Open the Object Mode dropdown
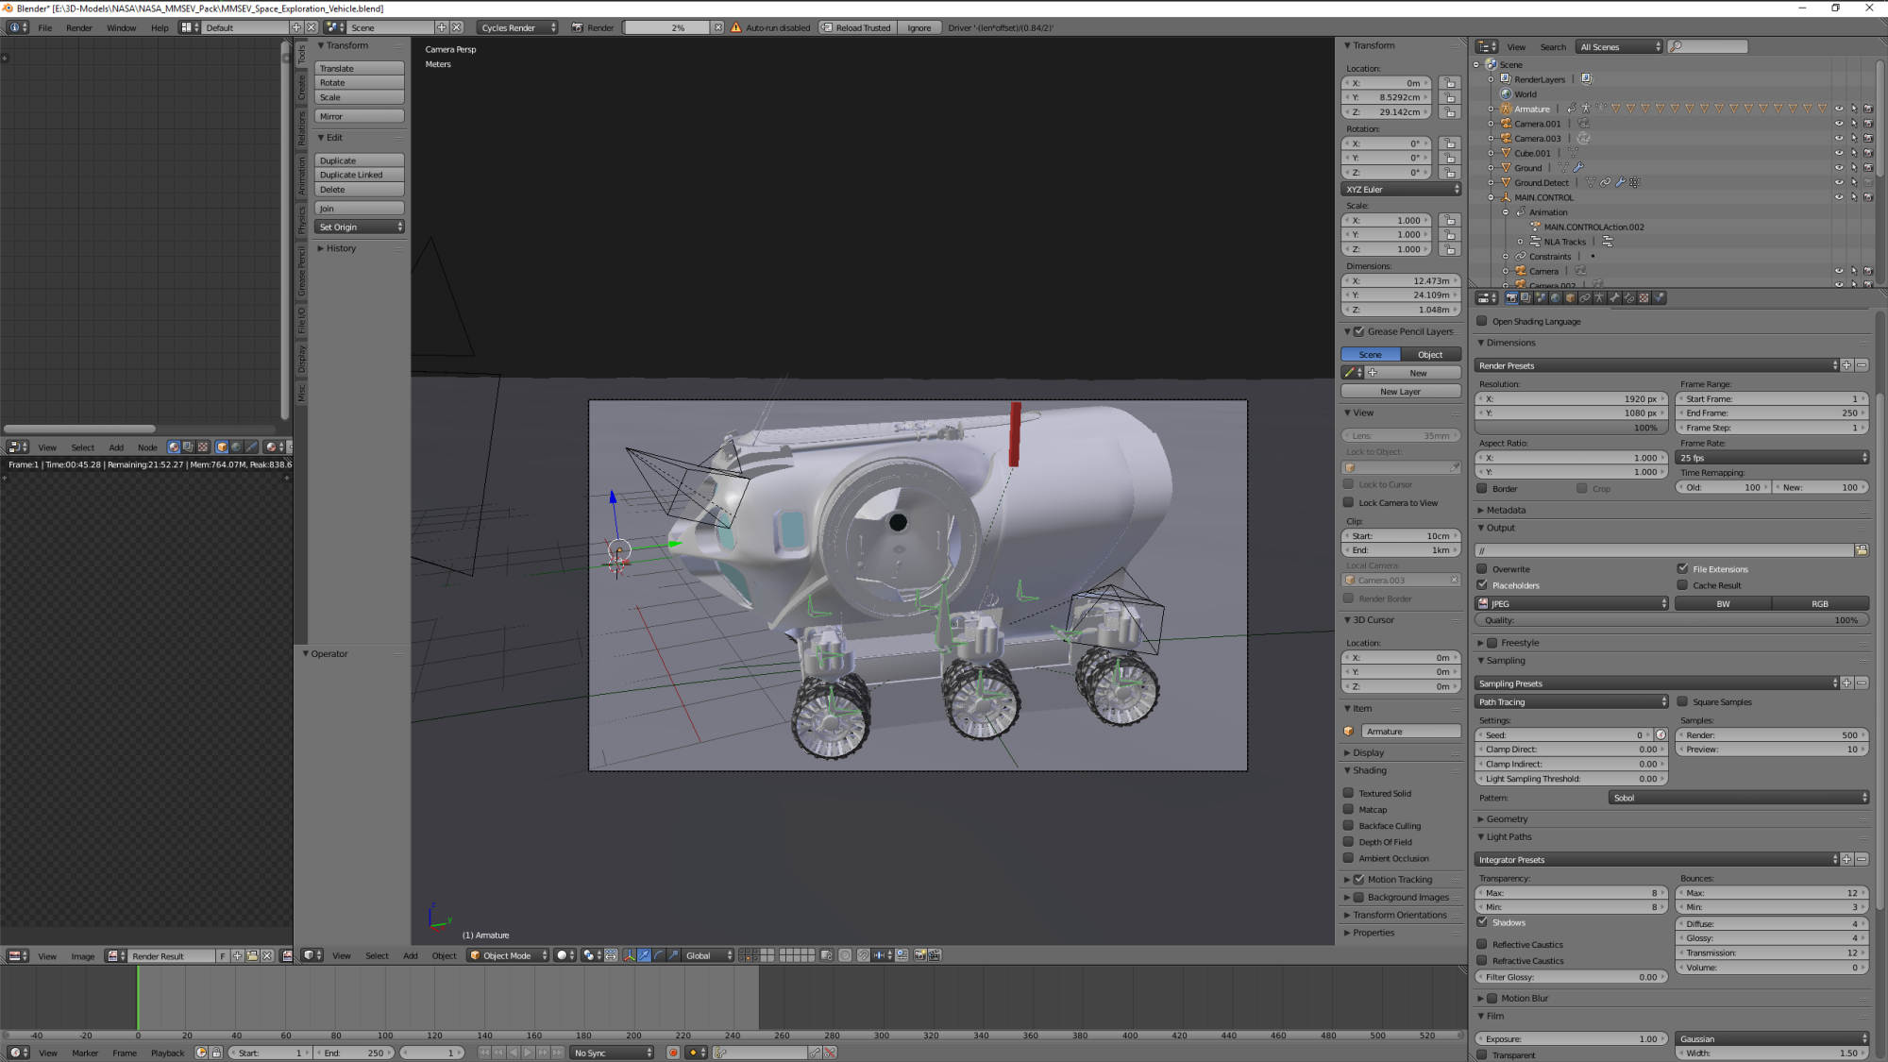Viewport: 1888px width, 1062px height. pyautogui.click(x=508, y=955)
